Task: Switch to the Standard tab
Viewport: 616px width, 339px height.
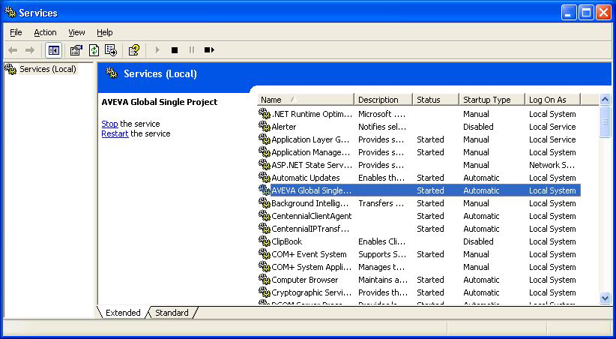Action: (172, 313)
